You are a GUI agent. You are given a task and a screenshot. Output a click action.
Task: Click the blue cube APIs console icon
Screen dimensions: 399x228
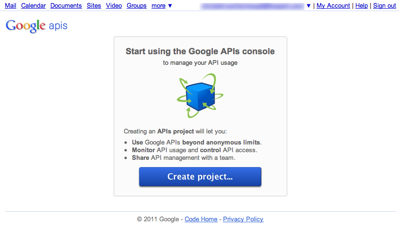coord(200,96)
